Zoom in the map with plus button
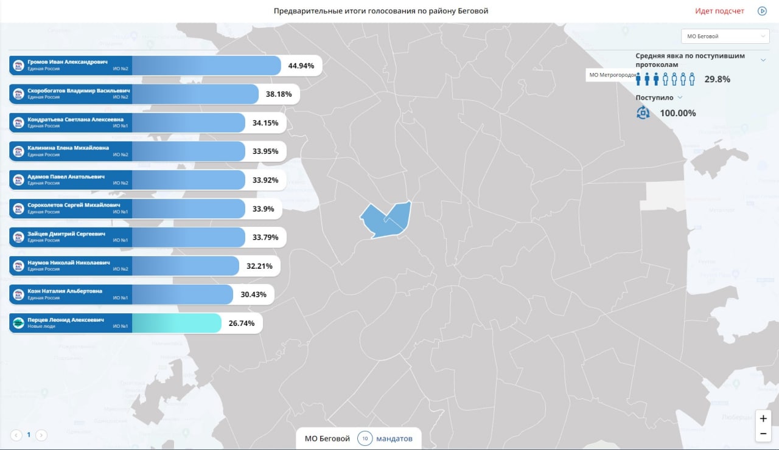779x450 pixels. pyautogui.click(x=763, y=418)
